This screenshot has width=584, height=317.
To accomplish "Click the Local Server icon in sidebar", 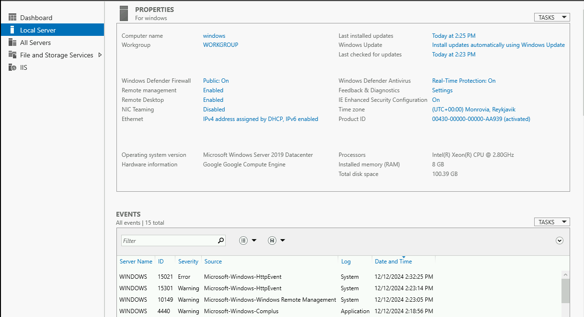I will [12, 30].
